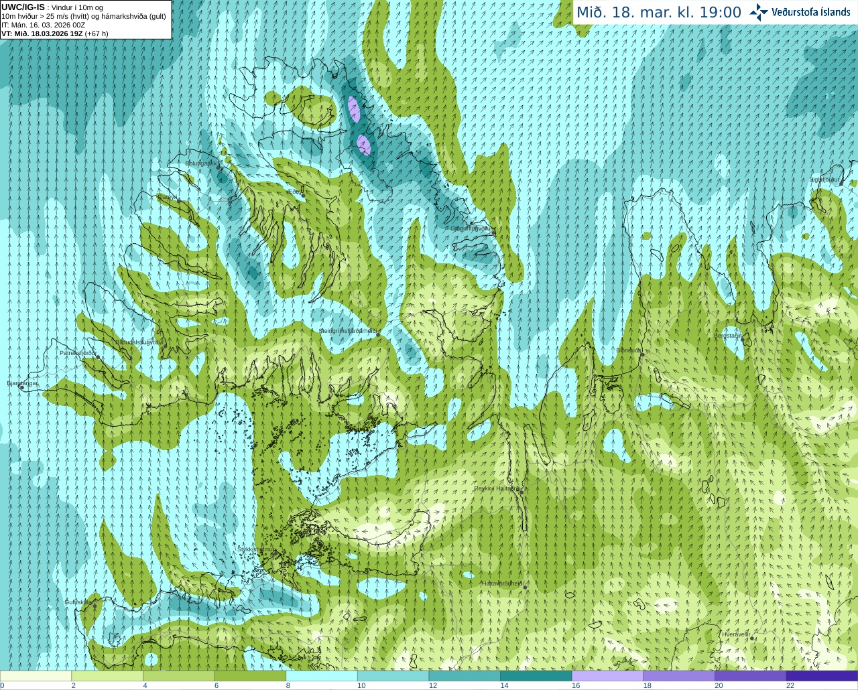The width and height of the screenshot is (858, 690).
Task: Click the Bolungarvík station marker
Action: coord(219,167)
